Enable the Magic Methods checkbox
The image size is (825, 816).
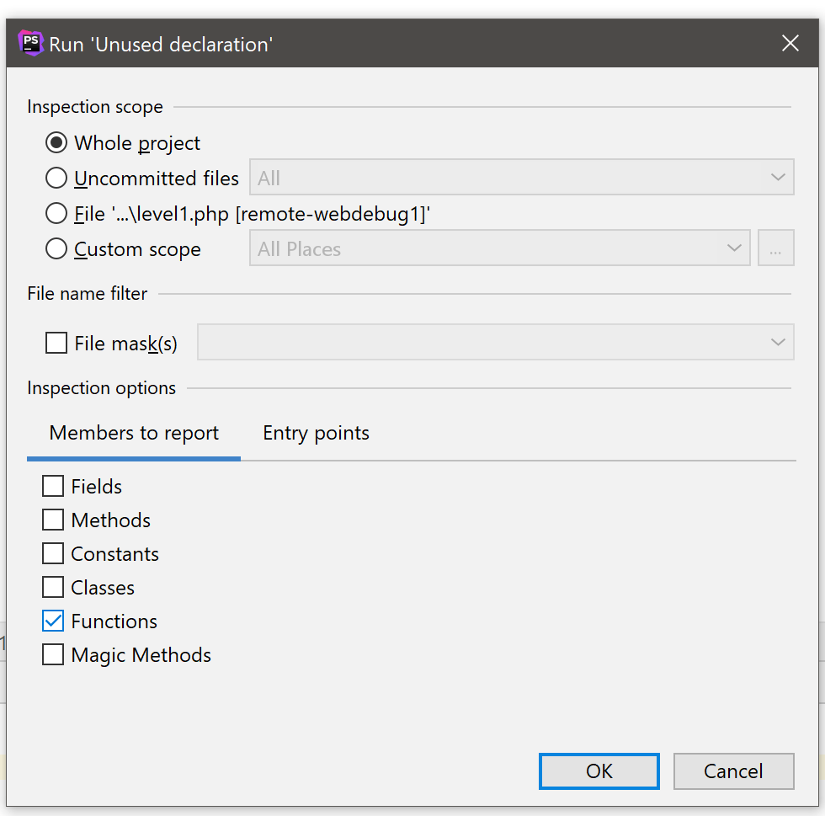point(53,655)
